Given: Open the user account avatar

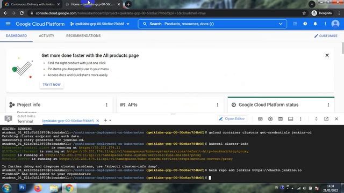Looking at the screenshot, I should coord(335,24).
